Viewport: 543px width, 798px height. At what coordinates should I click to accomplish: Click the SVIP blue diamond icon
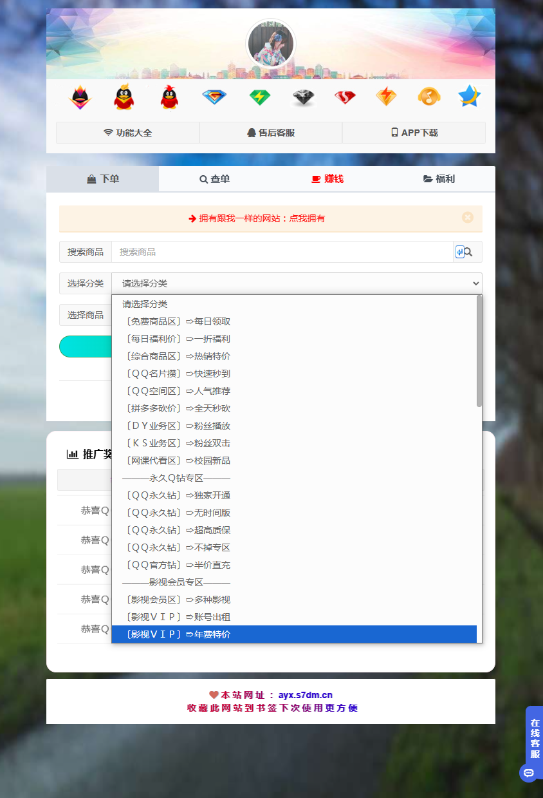(x=214, y=97)
